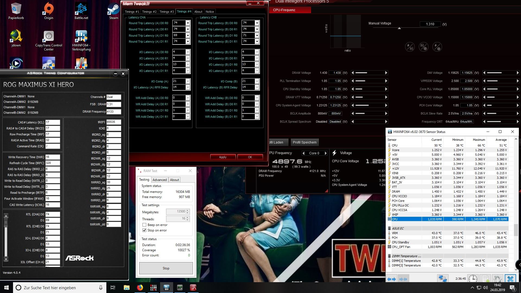
Task: Click the Profil Speichern button
Action: coord(305,142)
